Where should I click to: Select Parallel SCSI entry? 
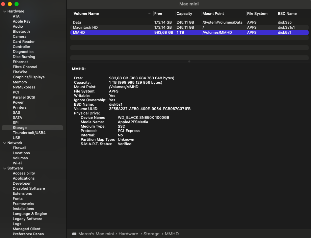pyautogui.click(x=24, y=97)
